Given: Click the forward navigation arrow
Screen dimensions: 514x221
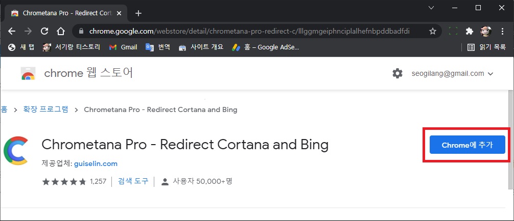Looking at the screenshot, I should click(x=28, y=32).
